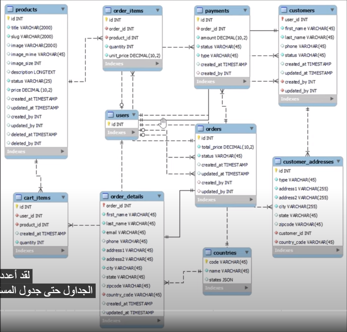The width and height of the screenshot is (347, 332).
Task: Click the key icon beside code in countries
Action: pos(206,262)
